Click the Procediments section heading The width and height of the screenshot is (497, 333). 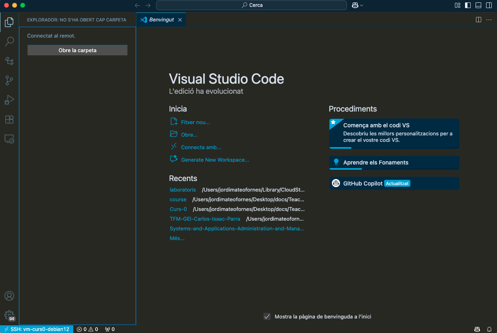353,109
